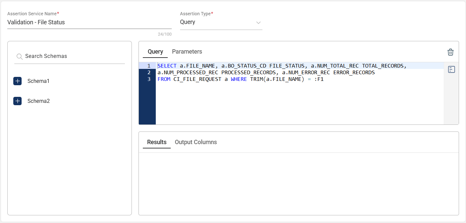Show the Results tab
The height and width of the screenshot is (223, 466).
[x=157, y=142]
